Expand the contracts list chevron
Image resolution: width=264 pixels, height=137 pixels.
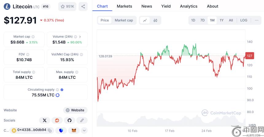[x=84, y=130]
